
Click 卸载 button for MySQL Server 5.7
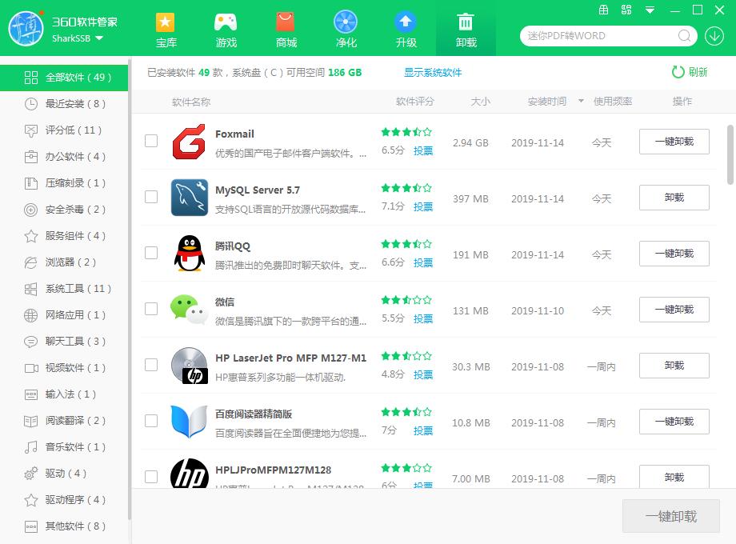point(674,198)
